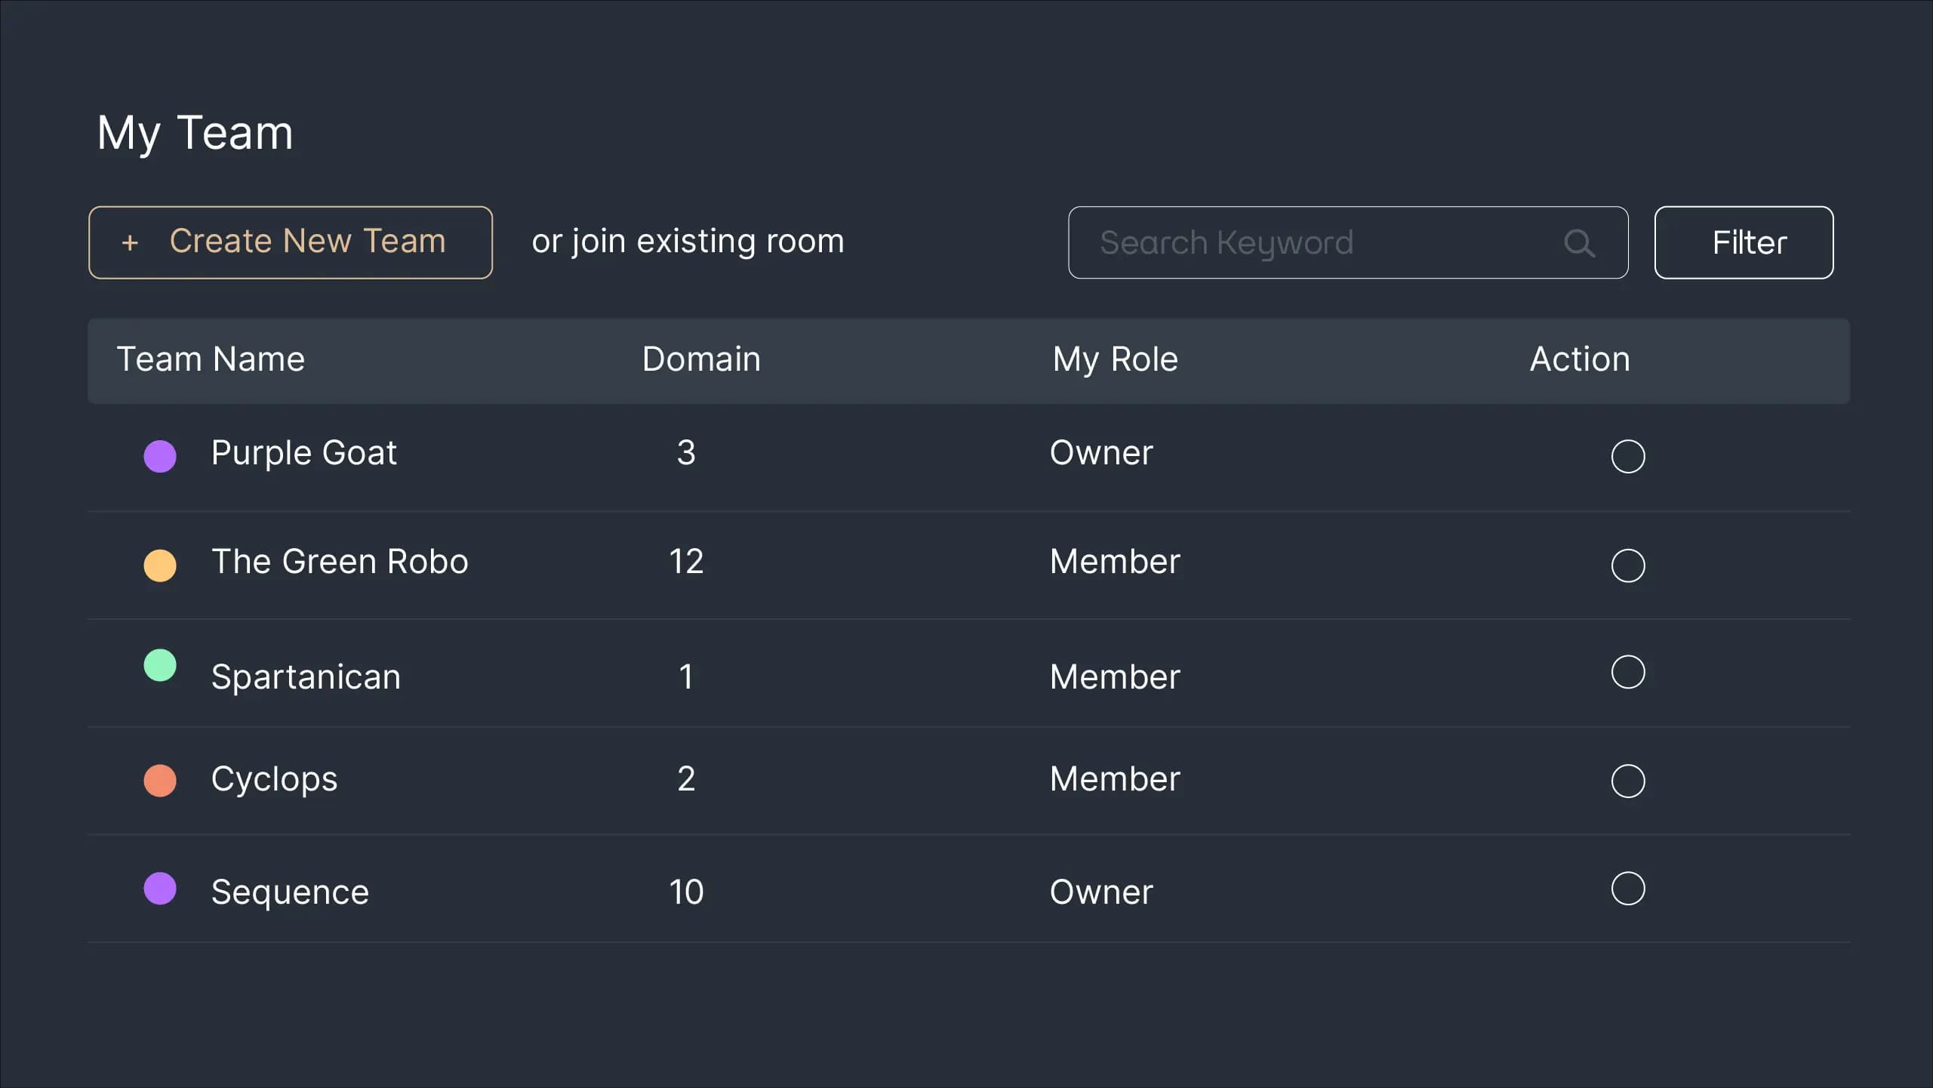Focus the Search Keyword input field

point(1348,242)
